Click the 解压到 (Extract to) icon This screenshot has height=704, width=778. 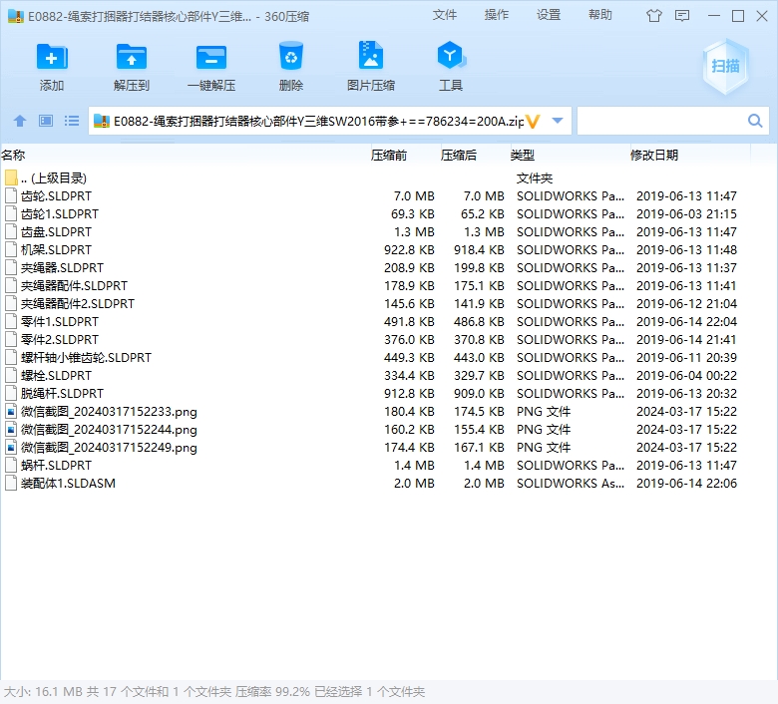132,58
